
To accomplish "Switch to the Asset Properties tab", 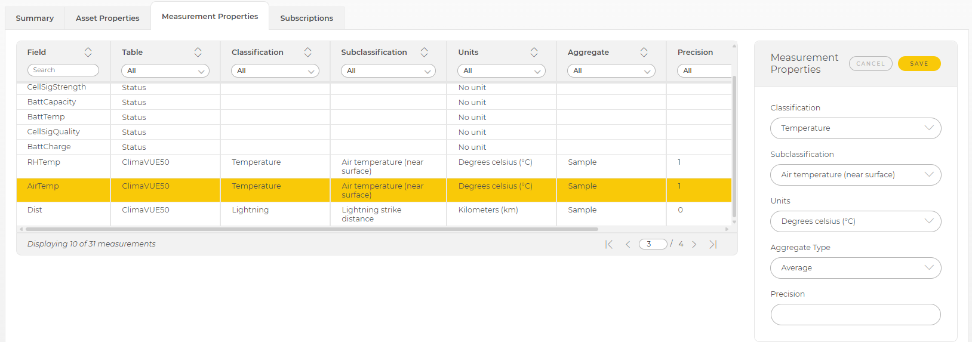I will click(x=107, y=19).
